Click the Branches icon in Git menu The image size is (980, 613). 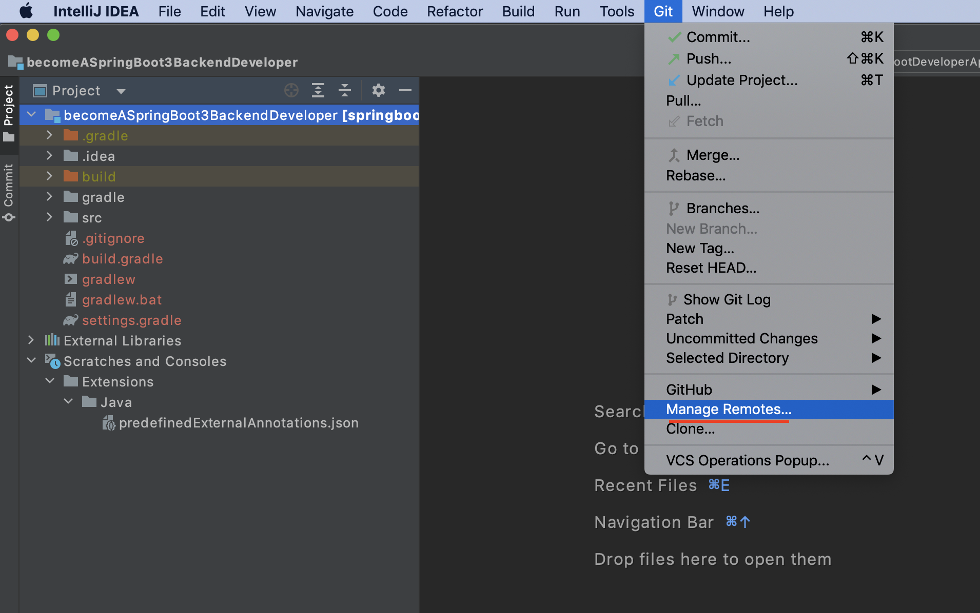click(x=674, y=209)
